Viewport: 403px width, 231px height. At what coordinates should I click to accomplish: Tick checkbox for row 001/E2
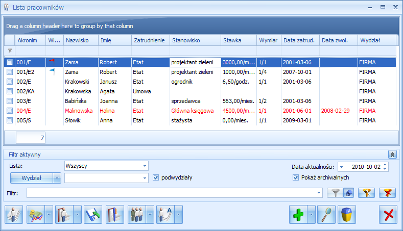(x=10, y=72)
